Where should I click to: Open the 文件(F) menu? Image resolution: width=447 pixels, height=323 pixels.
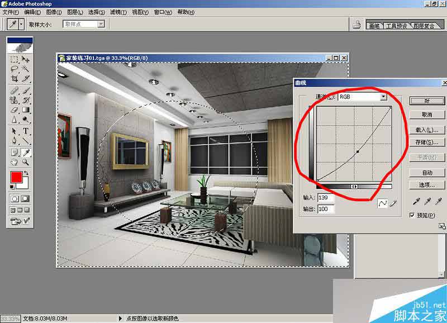tap(11, 12)
